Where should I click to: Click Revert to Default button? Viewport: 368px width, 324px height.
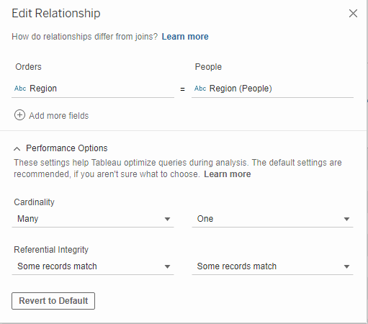(x=53, y=301)
